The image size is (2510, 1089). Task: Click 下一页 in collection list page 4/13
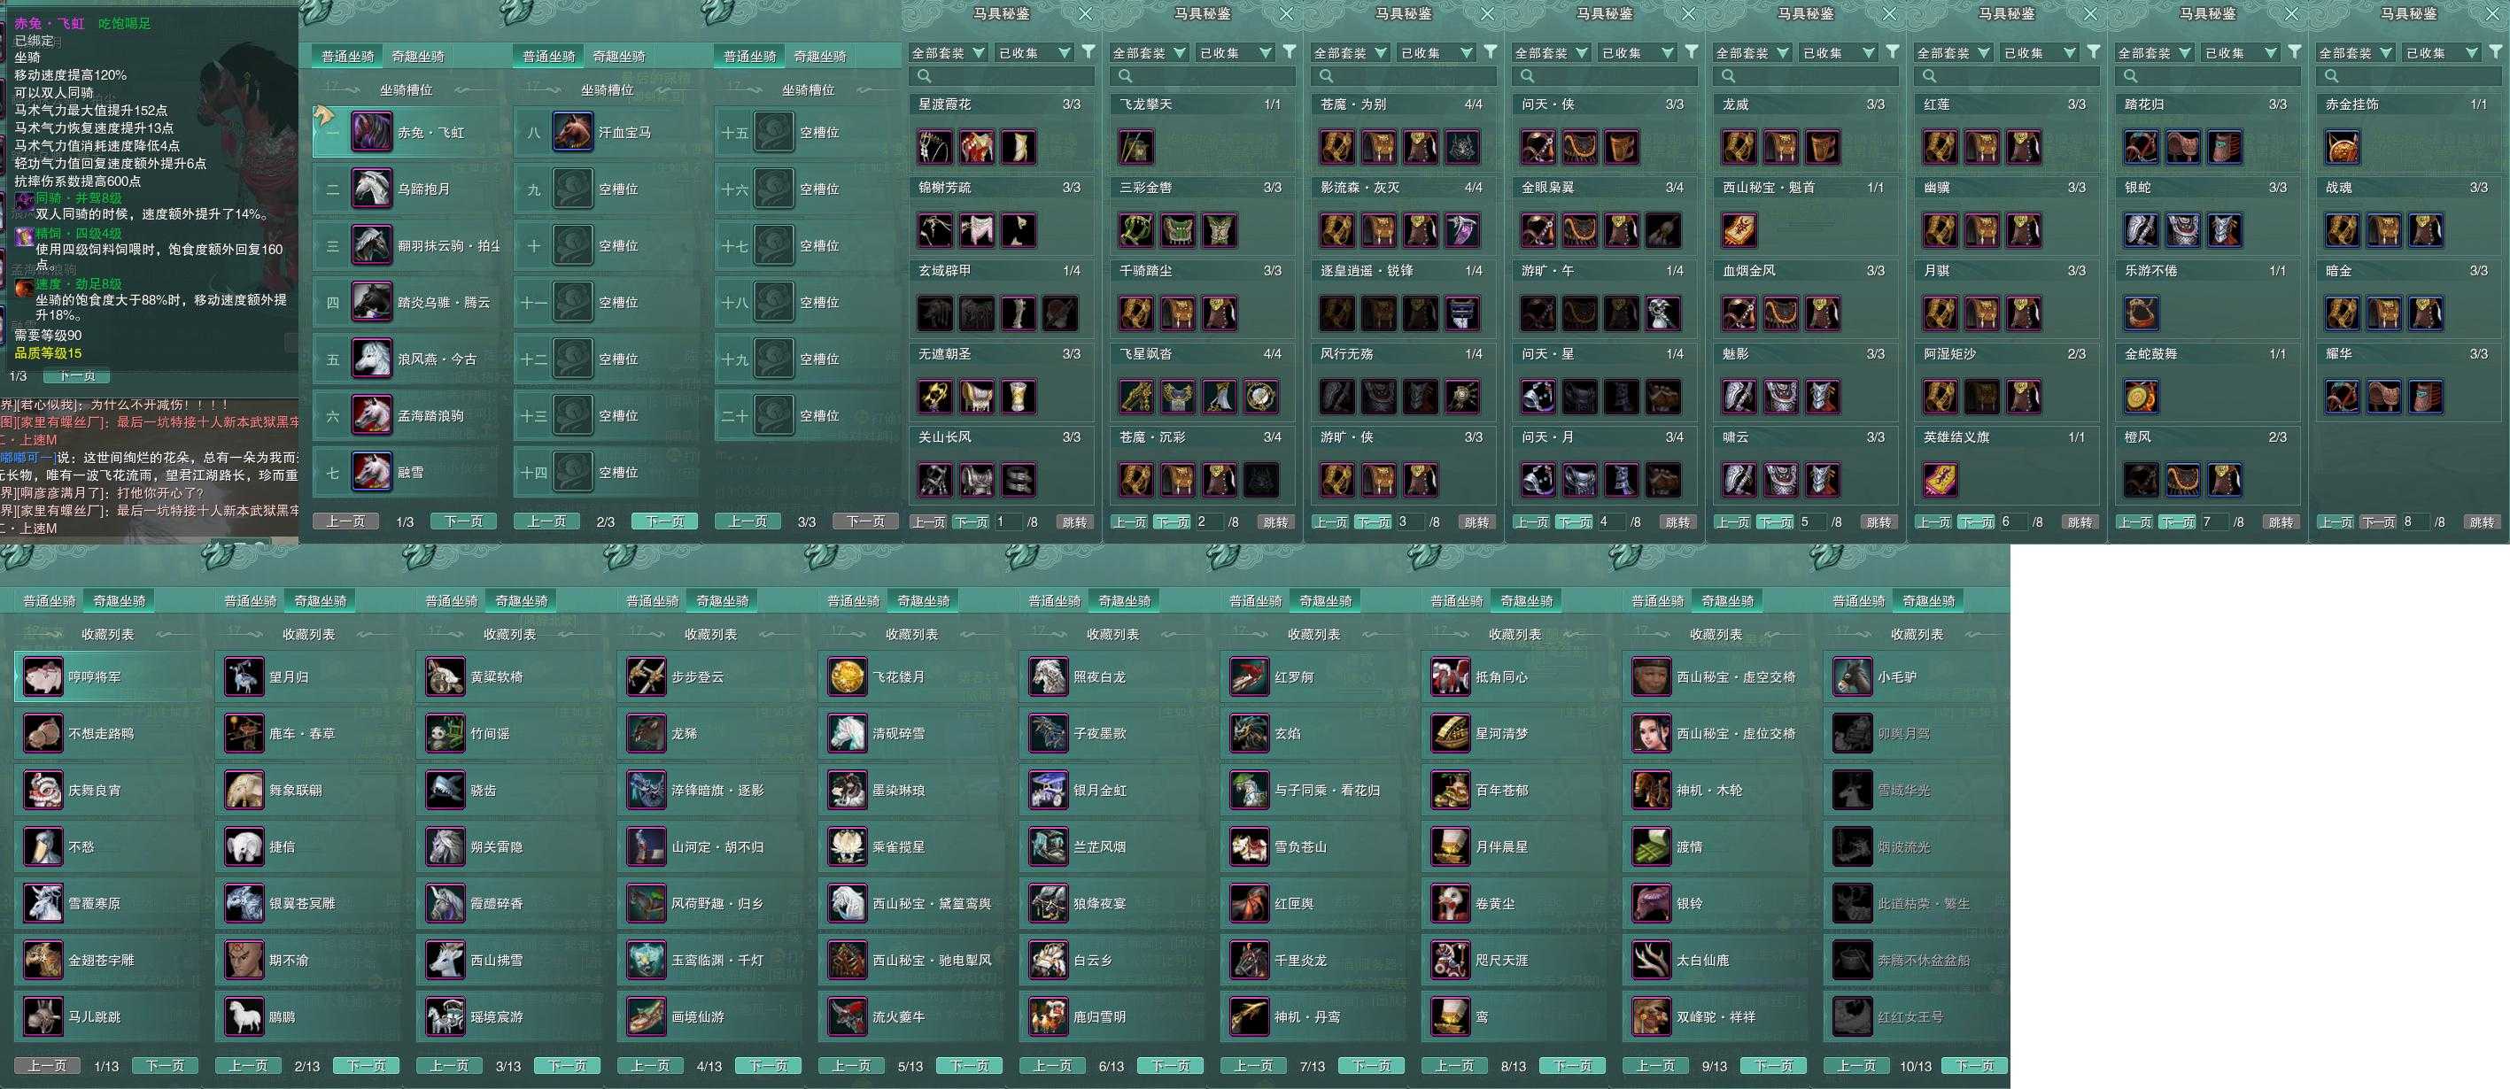coord(769,1066)
